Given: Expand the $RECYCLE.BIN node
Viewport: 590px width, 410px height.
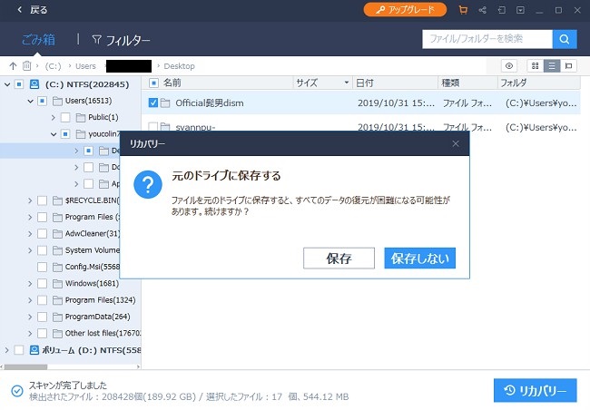Looking at the screenshot, I should (x=30, y=200).
